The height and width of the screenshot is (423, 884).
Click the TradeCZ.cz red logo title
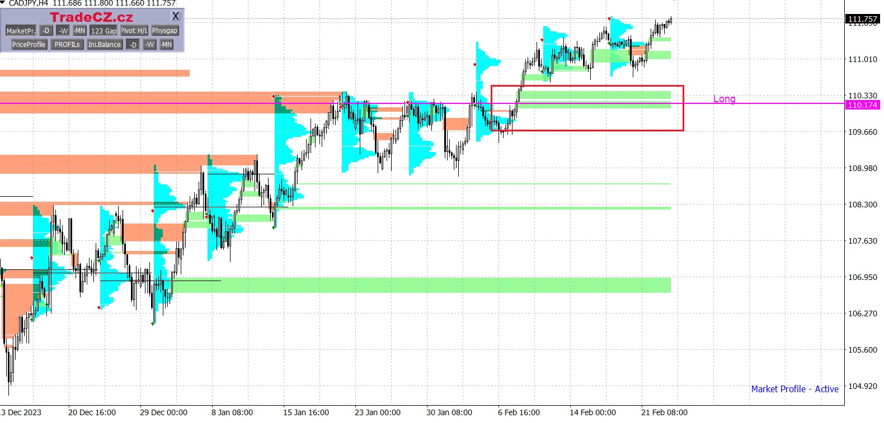(91, 17)
